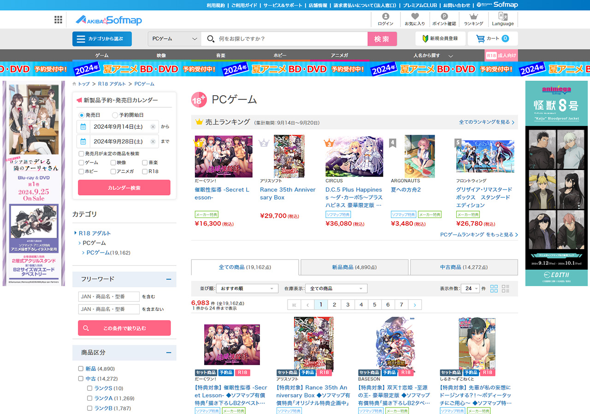
Task: Select the 予約開始日 radio button
Action: pyautogui.click(x=115, y=115)
